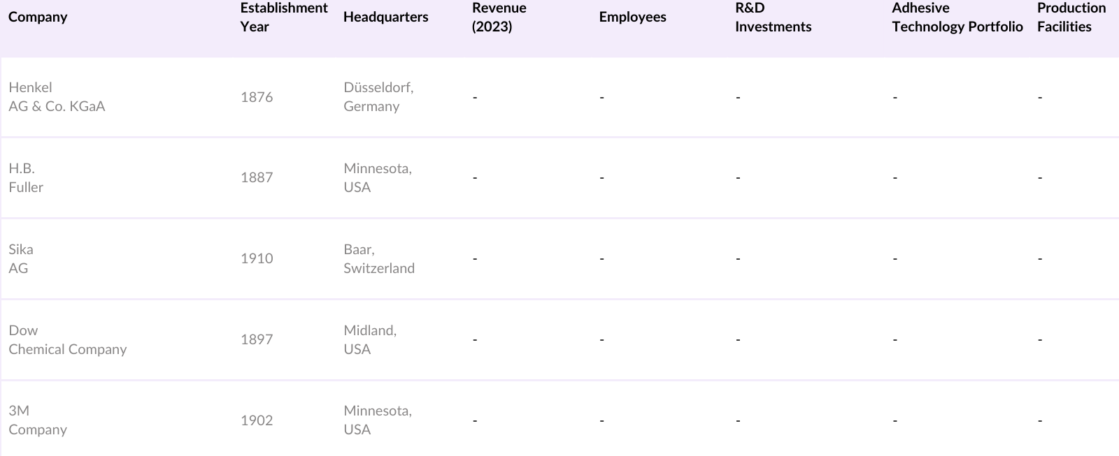The image size is (1119, 456).
Task: Click the Headquarters column header
Action: [x=385, y=17]
